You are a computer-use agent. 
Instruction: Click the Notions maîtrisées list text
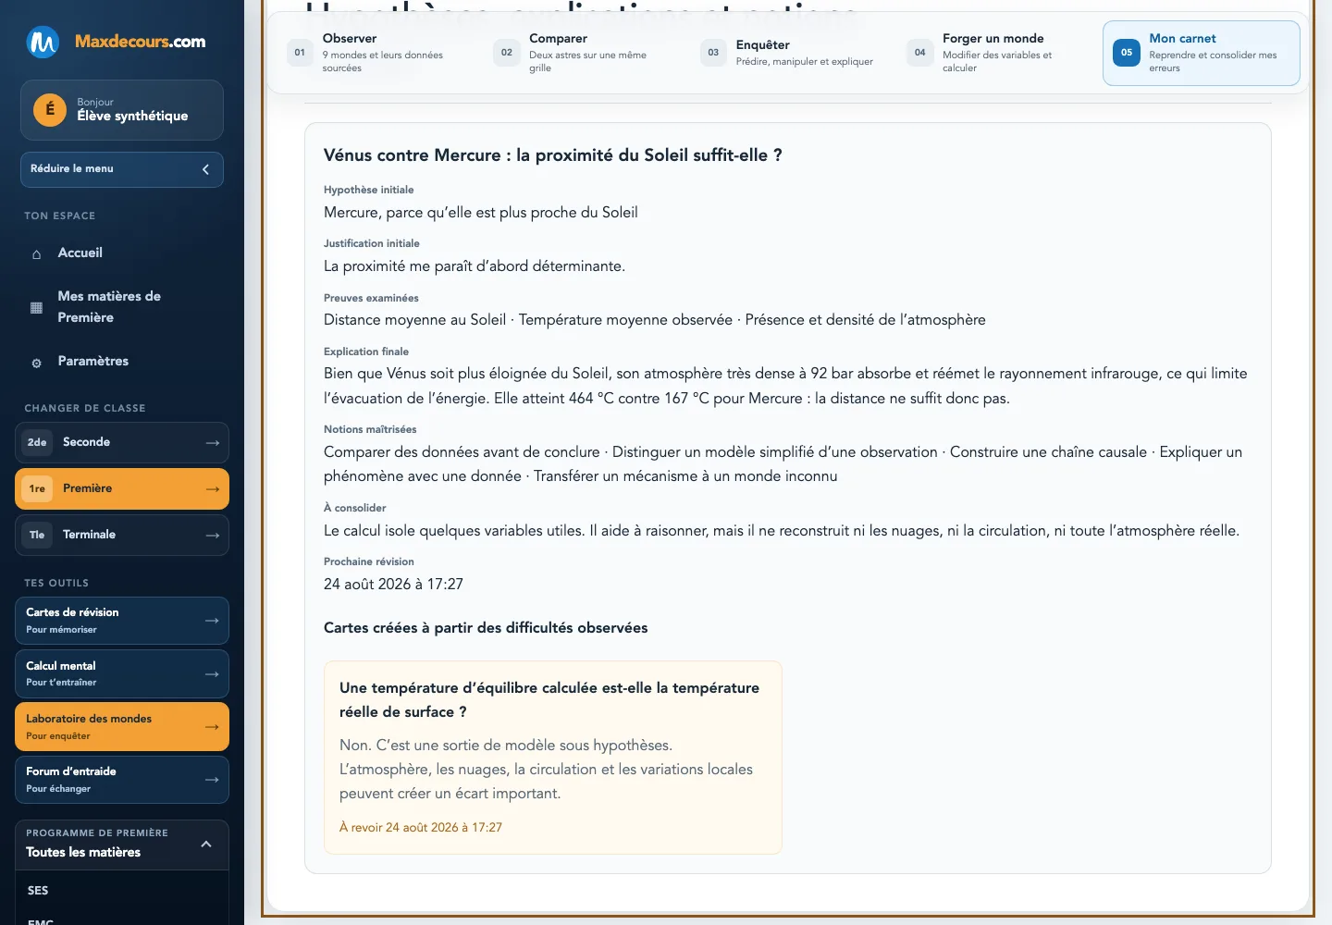783,464
